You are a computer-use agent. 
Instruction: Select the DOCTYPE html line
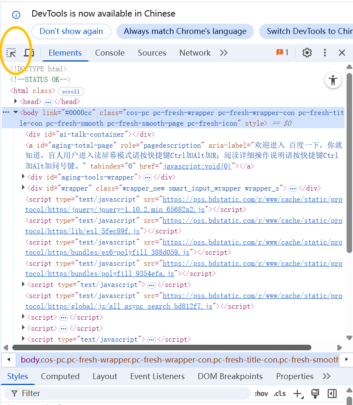[x=38, y=69]
